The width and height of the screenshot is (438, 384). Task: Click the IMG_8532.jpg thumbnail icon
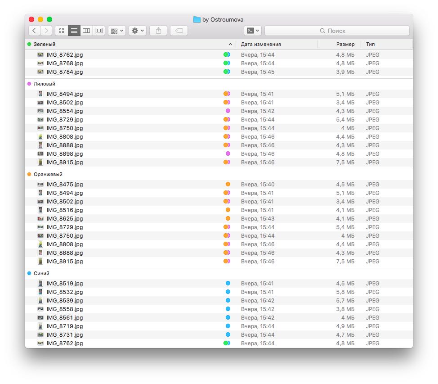[x=40, y=292]
